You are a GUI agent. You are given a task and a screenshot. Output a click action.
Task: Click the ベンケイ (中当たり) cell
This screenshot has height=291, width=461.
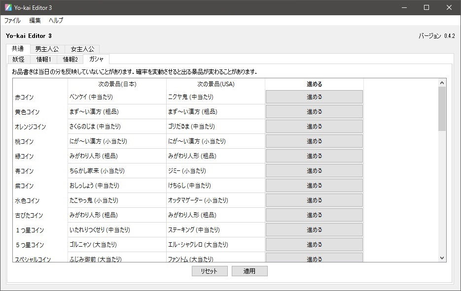(x=117, y=97)
